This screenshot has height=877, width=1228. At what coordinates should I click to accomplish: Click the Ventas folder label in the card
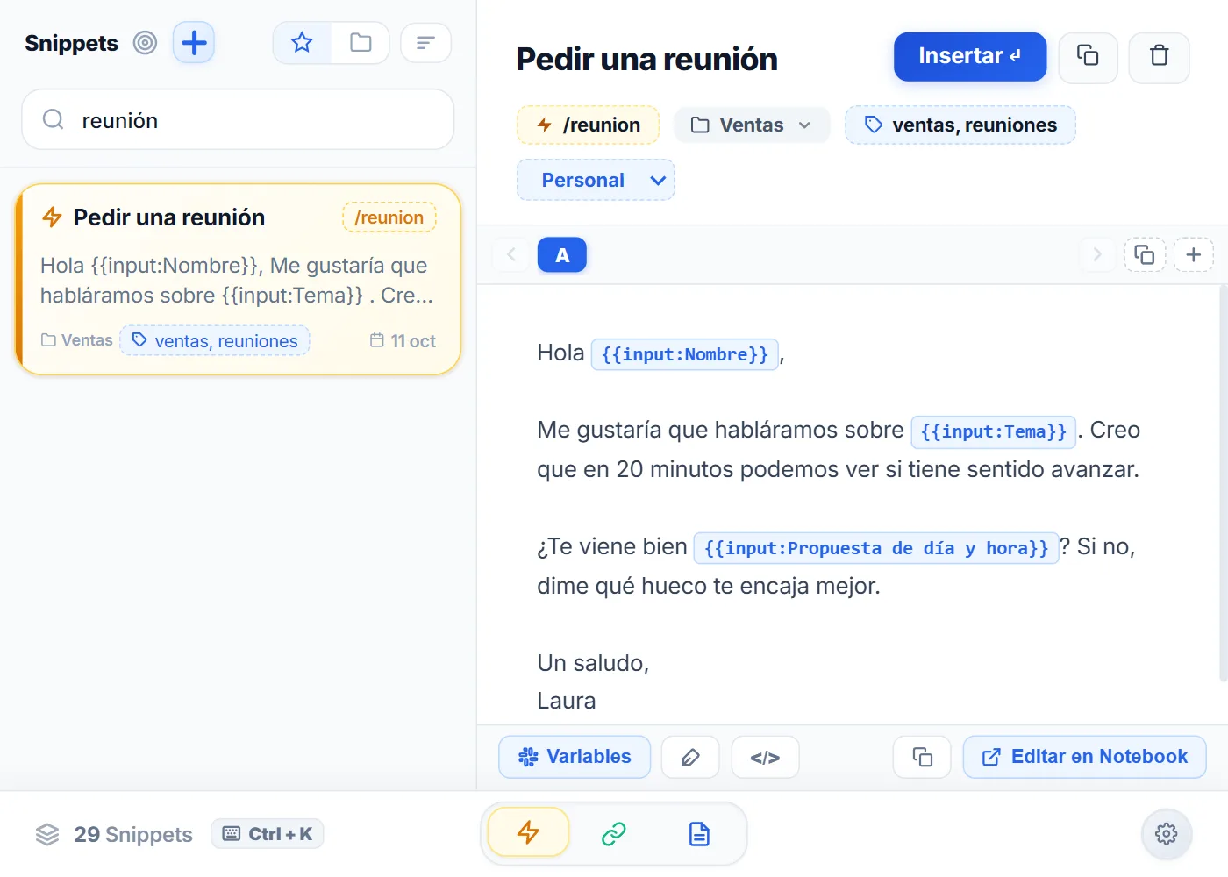[77, 340]
